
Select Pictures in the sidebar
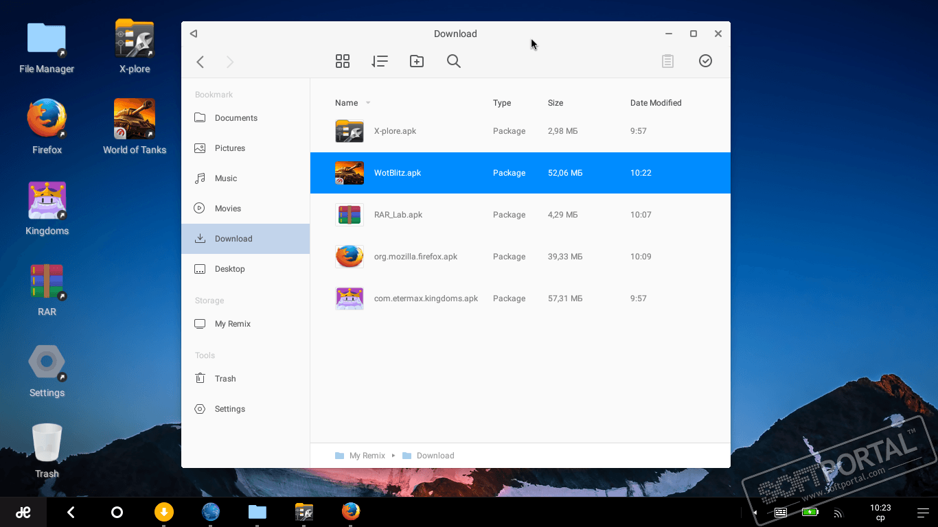click(229, 148)
